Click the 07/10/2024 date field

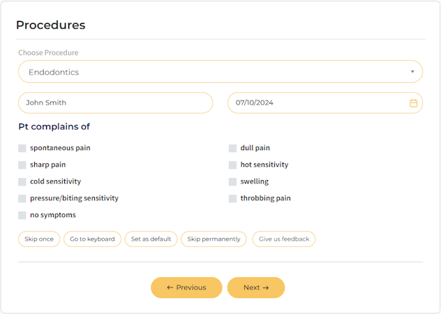(x=317, y=103)
